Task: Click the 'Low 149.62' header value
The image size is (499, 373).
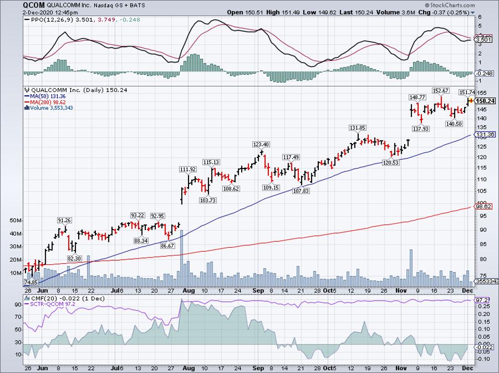Action: pyautogui.click(x=319, y=12)
